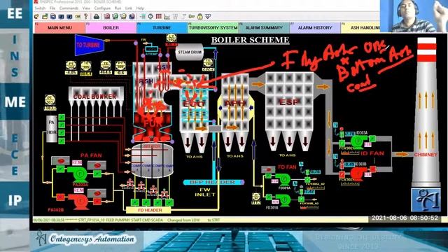Open the Help menu
Screen dimensions: 448x252
pyautogui.click(x=140, y=8)
